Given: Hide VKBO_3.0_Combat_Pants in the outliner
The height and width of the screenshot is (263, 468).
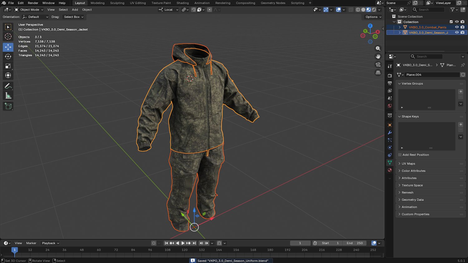Looking at the screenshot, I should [457, 27].
